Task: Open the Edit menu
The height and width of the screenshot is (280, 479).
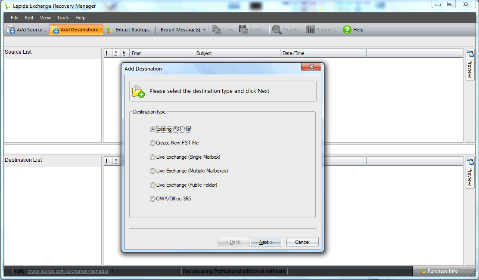Action: point(29,18)
